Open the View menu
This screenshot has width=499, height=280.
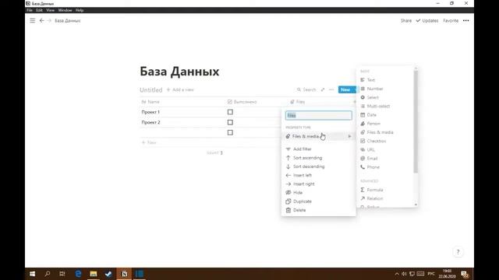point(50,10)
